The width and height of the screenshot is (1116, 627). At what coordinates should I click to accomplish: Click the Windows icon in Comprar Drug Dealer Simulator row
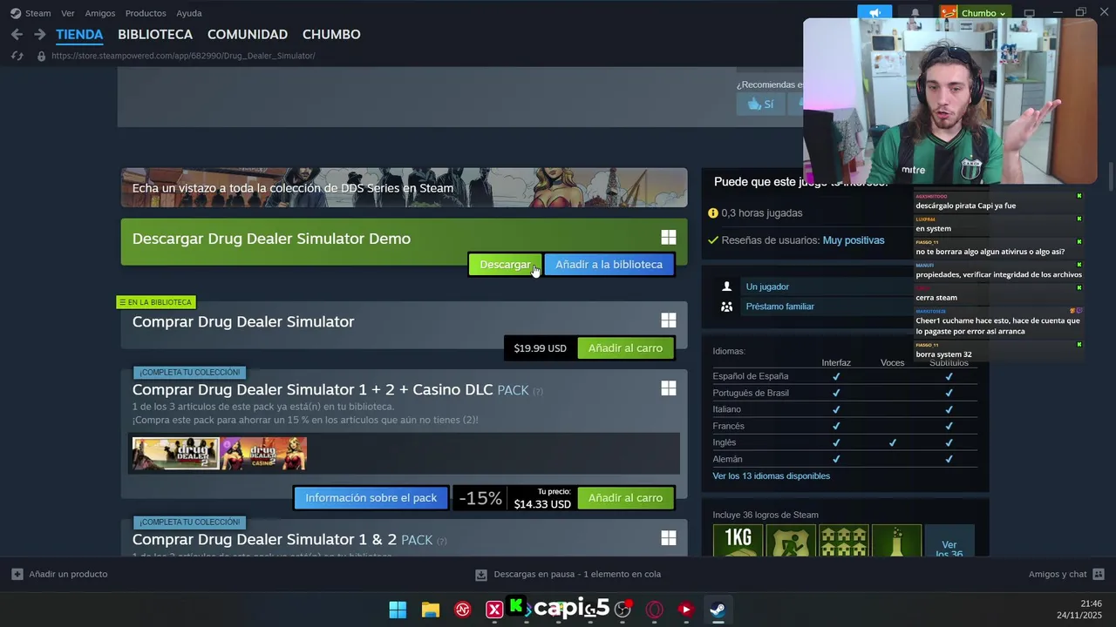[x=669, y=320]
